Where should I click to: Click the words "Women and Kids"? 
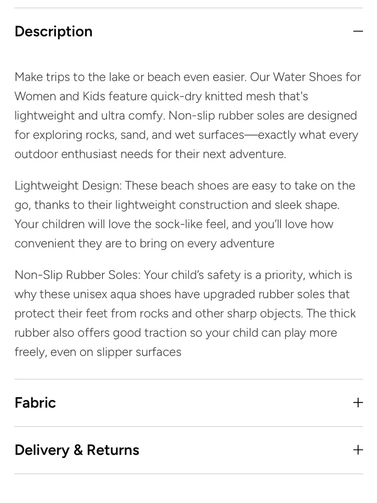(60, 96)
